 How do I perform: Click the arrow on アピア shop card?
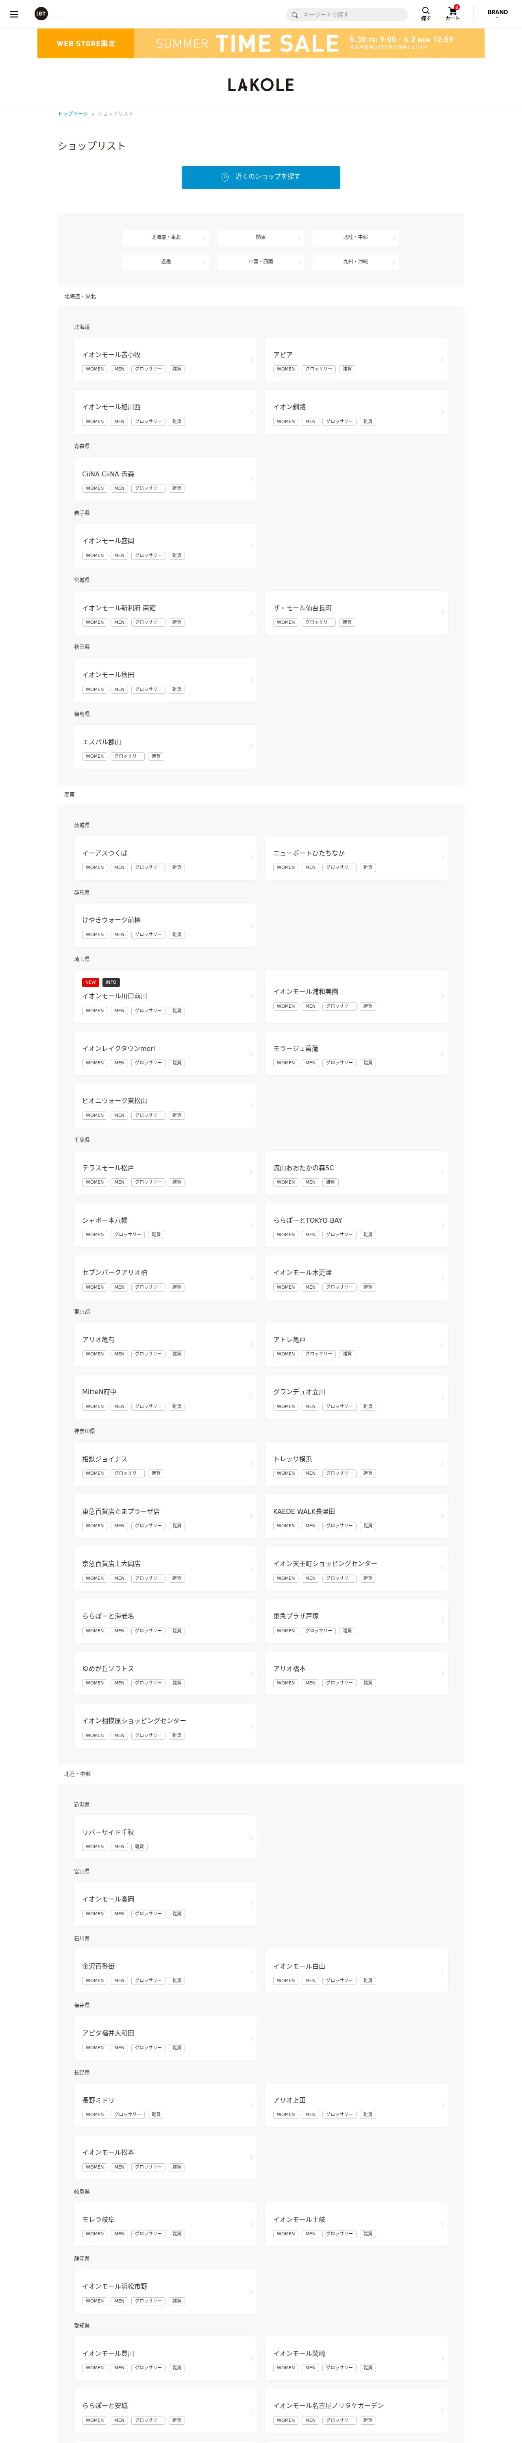442,360
